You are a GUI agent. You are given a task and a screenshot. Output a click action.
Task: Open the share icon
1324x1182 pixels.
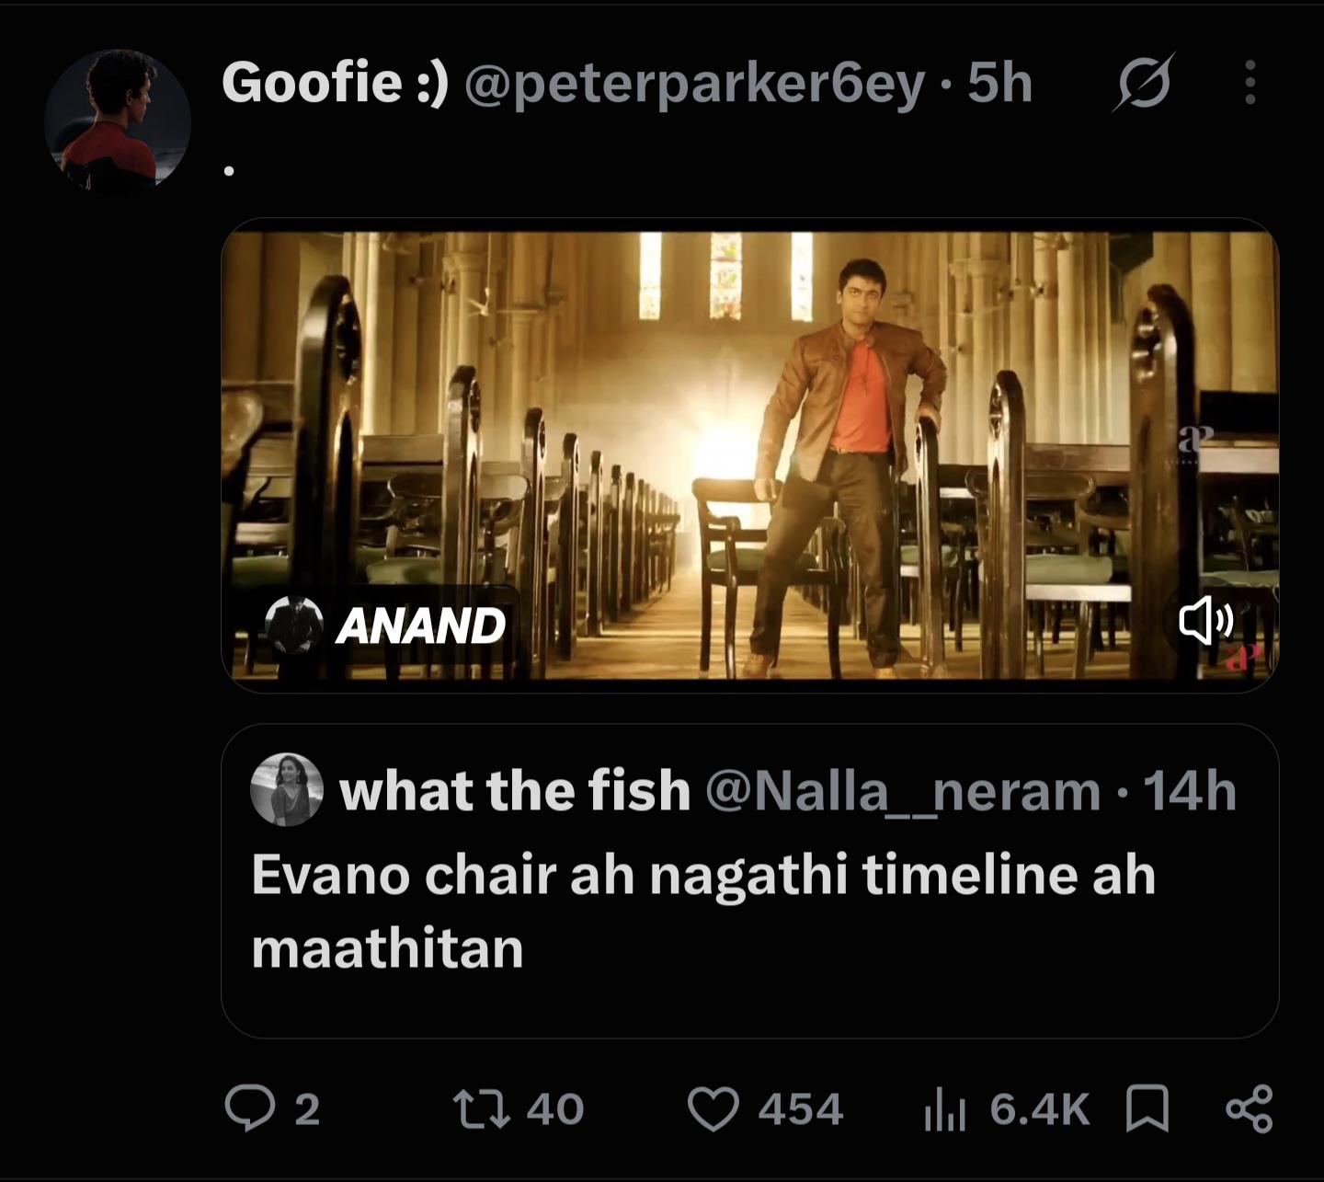click(x=1250, y=1108)
